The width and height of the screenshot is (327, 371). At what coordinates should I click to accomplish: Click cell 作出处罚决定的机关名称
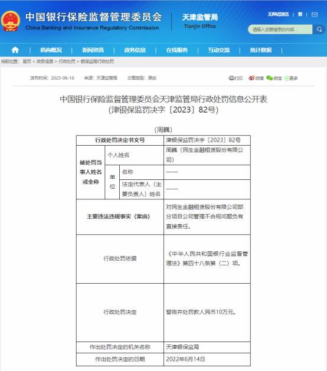(120, 347)
